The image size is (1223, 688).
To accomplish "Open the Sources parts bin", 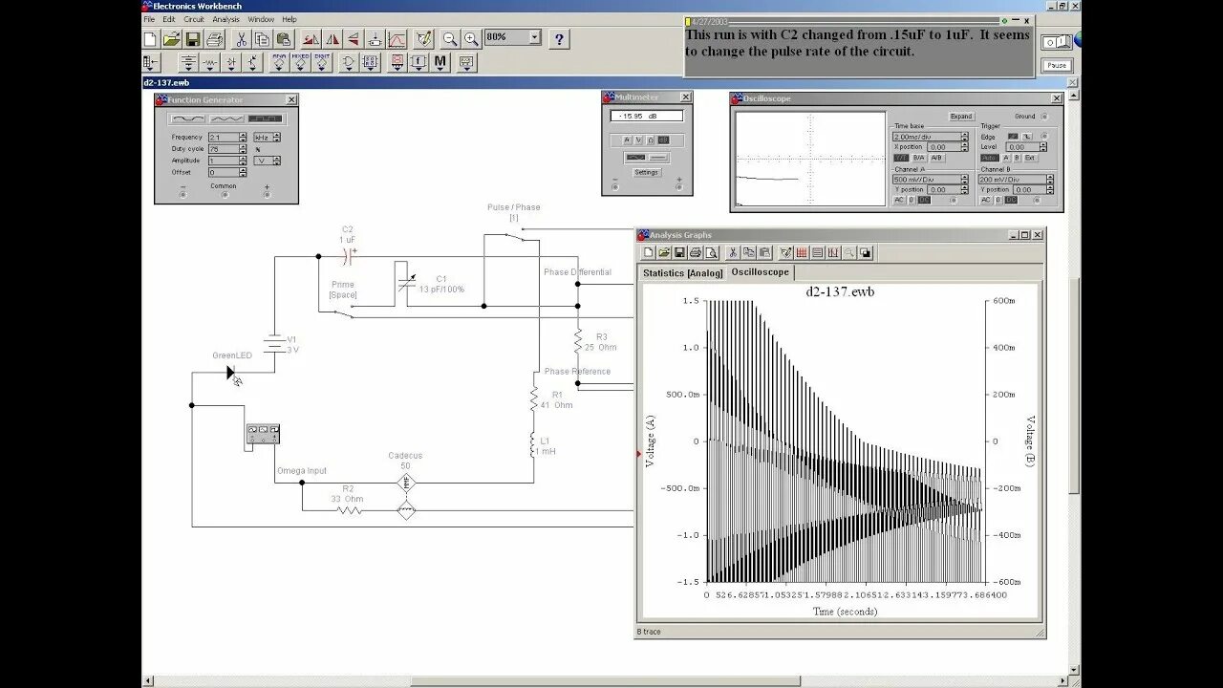I will (188, 63).
